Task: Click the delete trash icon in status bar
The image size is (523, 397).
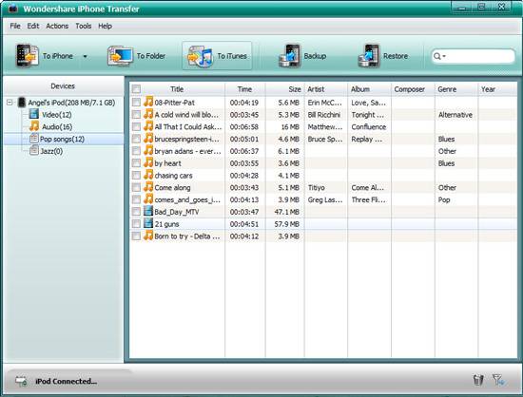Action: (x=478, y=380)
